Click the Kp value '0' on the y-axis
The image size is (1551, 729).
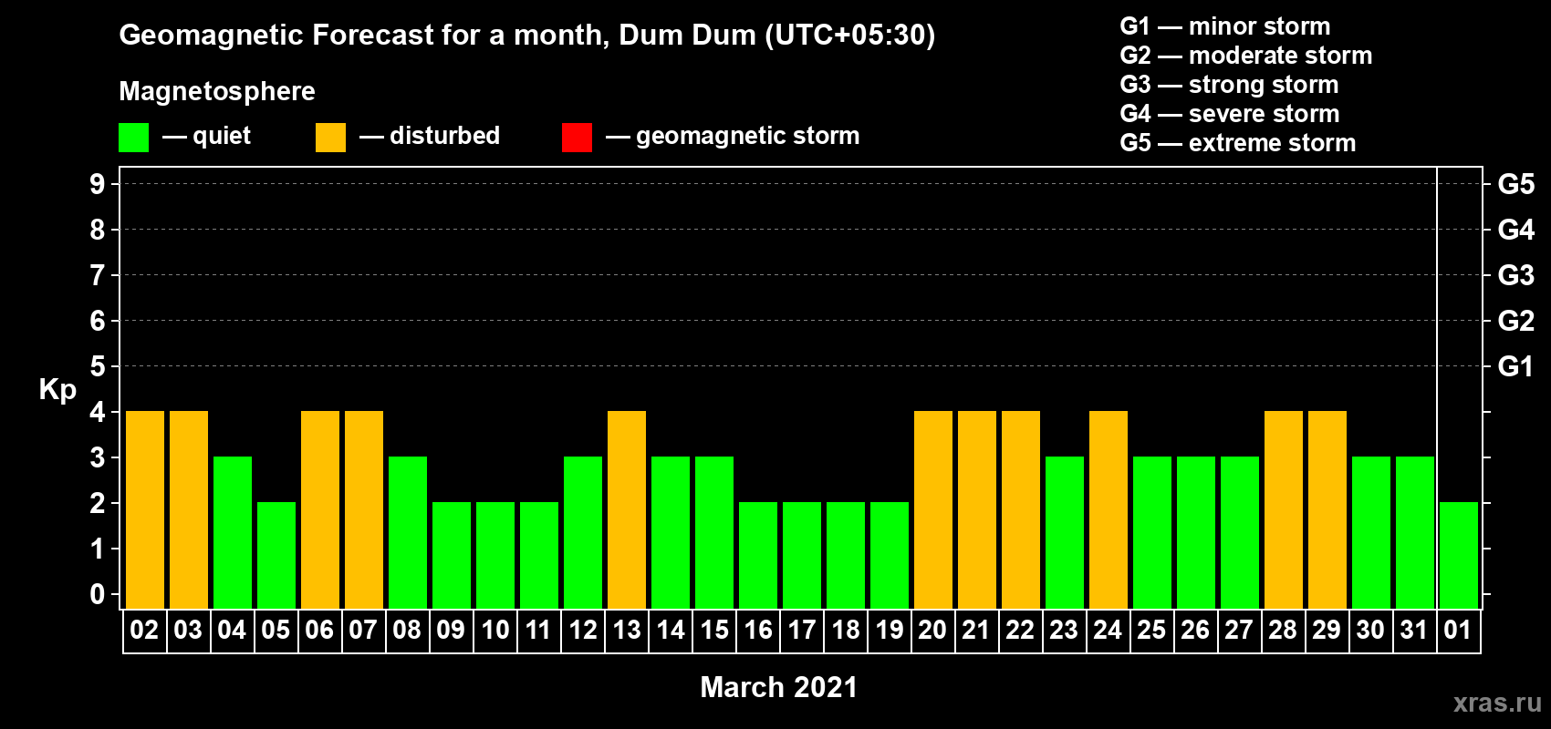[x=98, y=594]
